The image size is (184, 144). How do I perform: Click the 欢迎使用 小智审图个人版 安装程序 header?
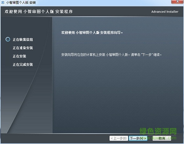39,12
